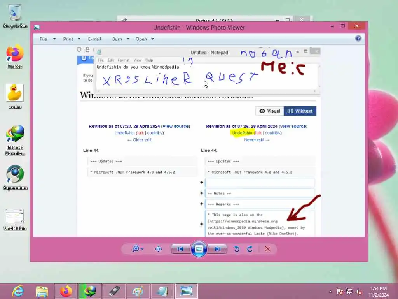The image size is (398, 299).
Task: Open the Burn menu
Action: coord(117,39)
